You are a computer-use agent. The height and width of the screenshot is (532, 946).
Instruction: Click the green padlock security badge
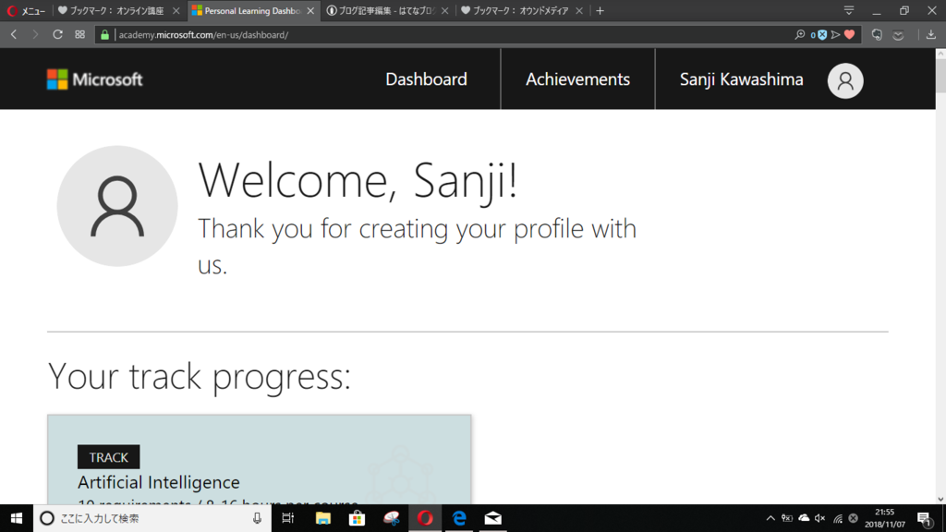point(104,35)
